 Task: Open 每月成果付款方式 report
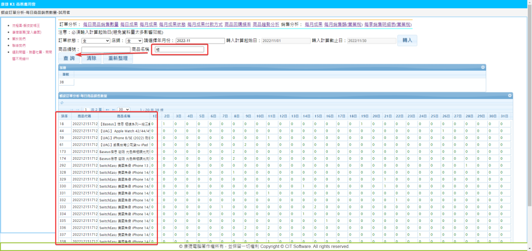point(205,24)
